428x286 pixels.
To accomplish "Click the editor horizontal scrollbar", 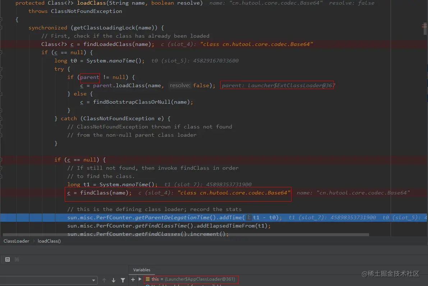I will [186, 234].
